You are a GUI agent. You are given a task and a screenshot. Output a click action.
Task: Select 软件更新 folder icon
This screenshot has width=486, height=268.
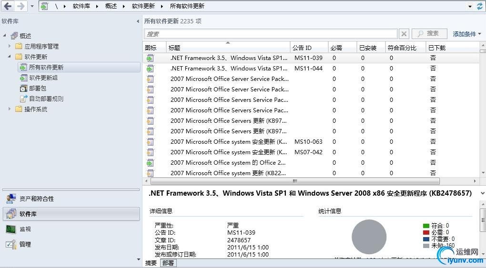click(x=19, y=57)
